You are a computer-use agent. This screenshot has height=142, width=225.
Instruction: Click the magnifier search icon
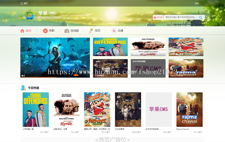(x=201, y=17)
